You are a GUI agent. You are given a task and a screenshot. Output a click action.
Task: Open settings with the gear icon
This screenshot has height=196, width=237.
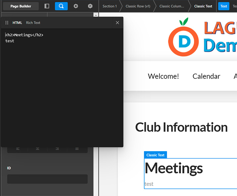coord(76,6)
